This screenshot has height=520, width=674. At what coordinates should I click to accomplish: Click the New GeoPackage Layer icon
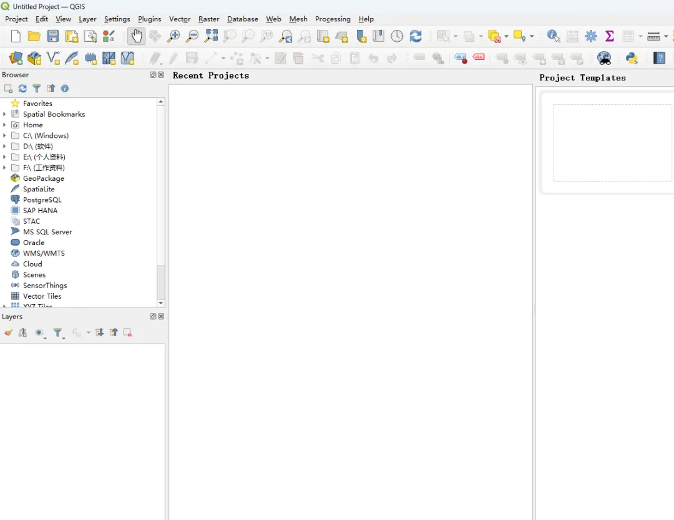click(x=34, y=58)
